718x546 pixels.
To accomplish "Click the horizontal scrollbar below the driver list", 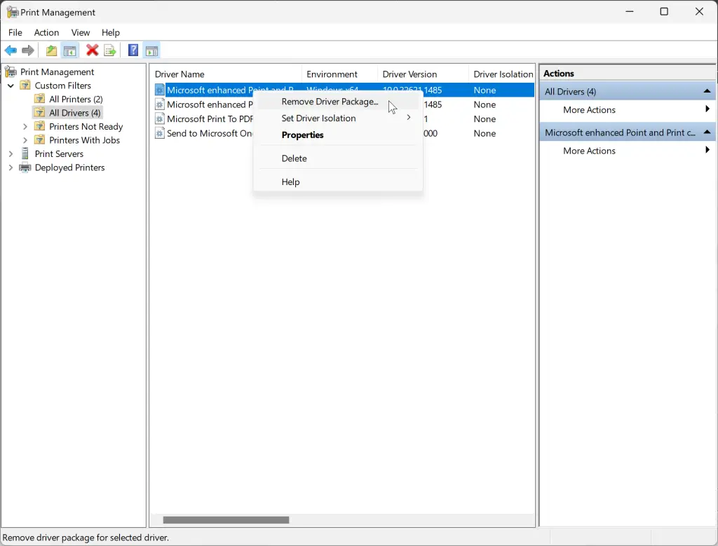I will coord(224,520).
